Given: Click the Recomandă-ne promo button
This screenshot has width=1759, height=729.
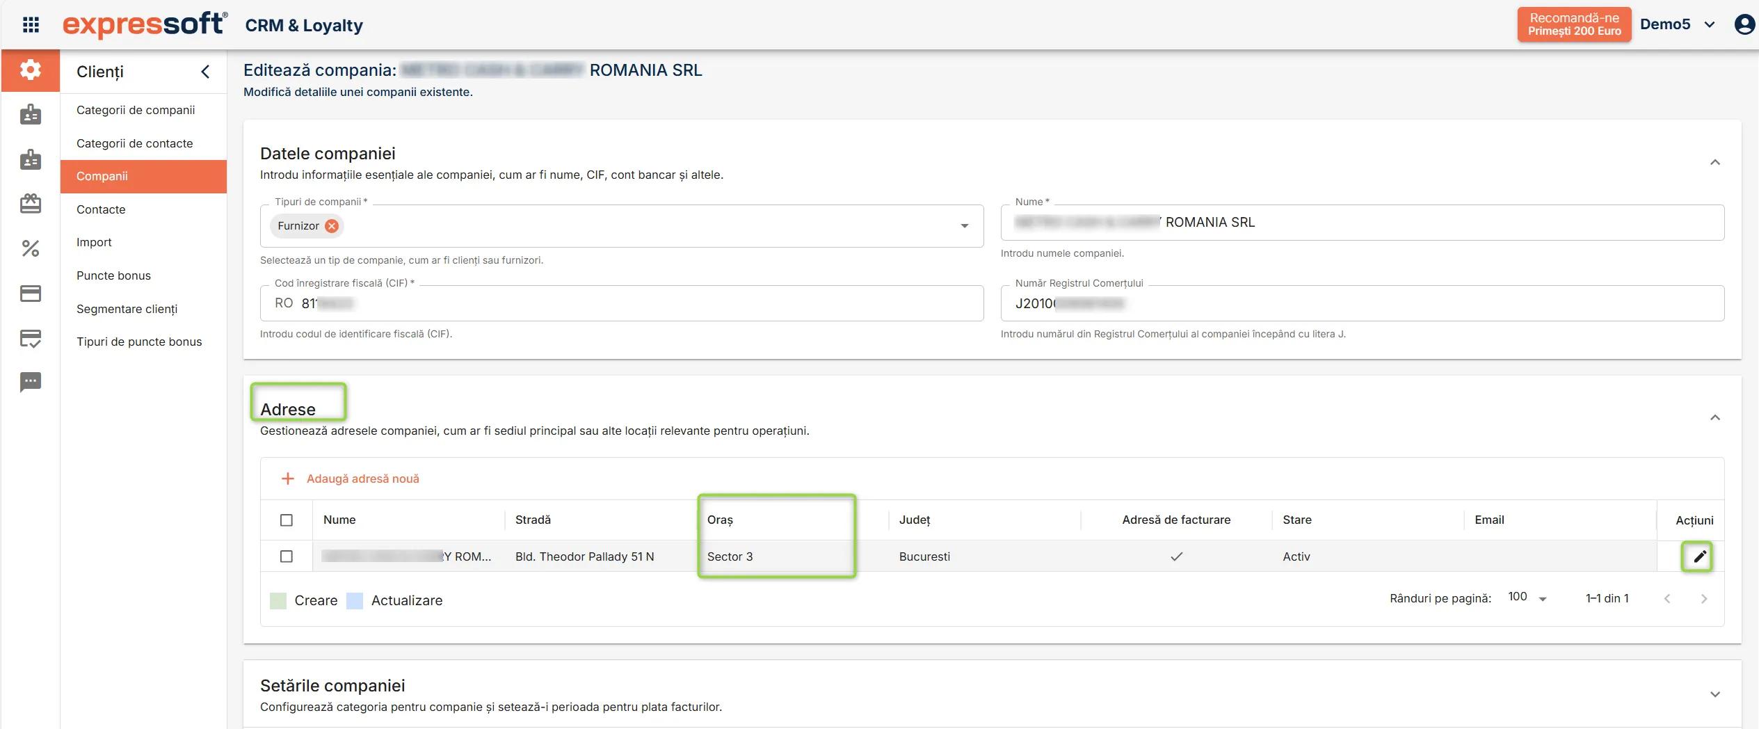Looking at the screenshot, I should pos(1574,25).
